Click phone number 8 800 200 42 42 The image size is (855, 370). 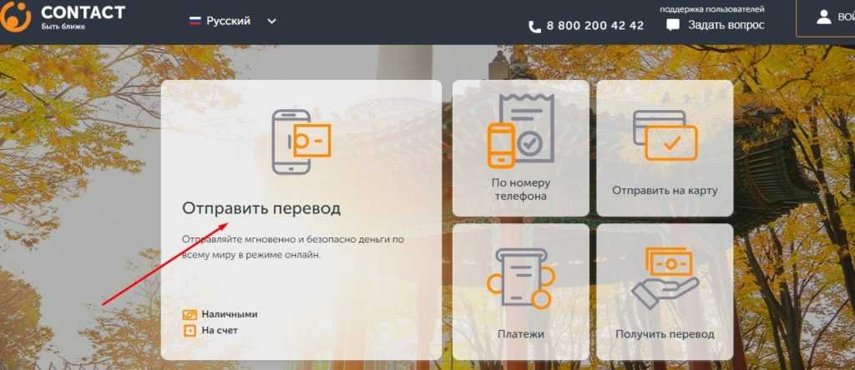click(x=594, y=26)
